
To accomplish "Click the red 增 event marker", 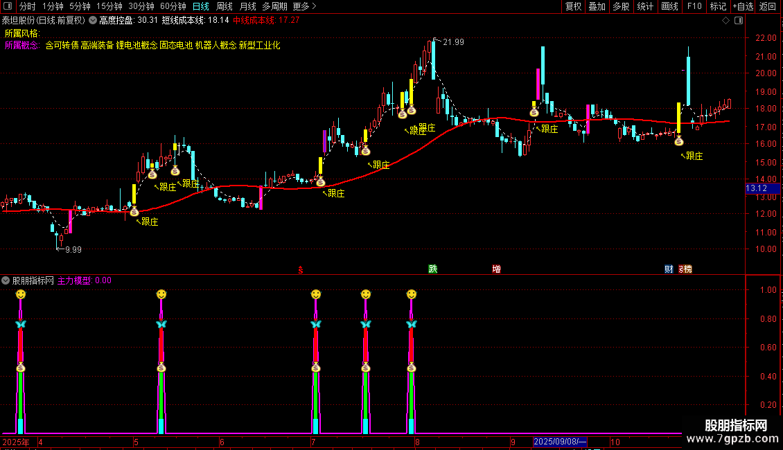I will point(496,269).
